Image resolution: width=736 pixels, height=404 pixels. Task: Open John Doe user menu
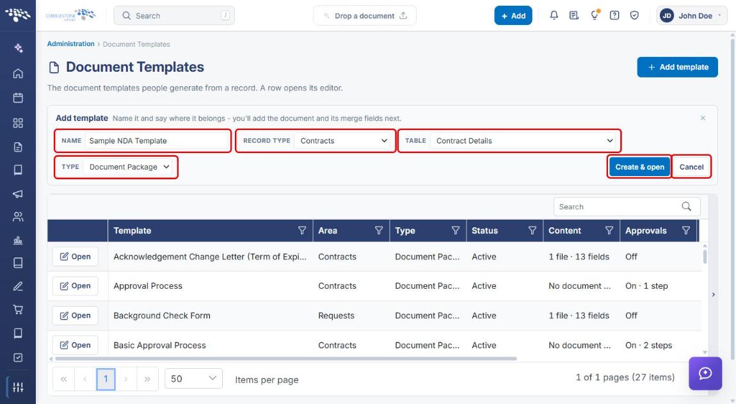click(x=691, y=15)
